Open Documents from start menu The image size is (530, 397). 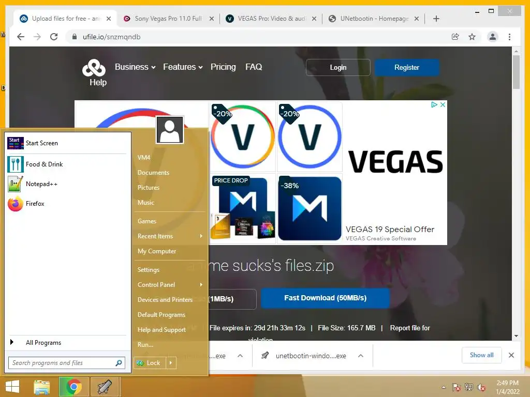tap(153, 173)
